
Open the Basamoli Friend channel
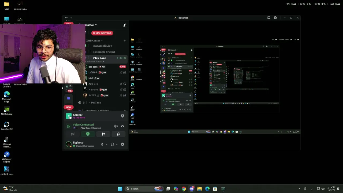click(104, 52)
